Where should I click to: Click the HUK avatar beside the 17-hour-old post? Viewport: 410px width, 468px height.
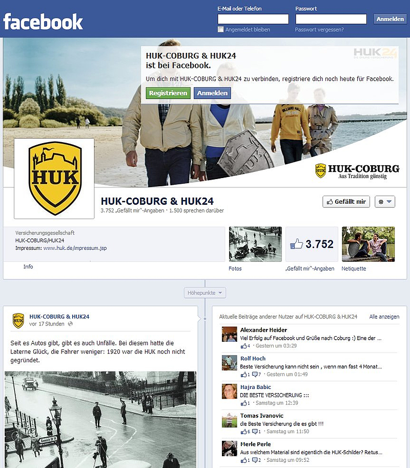18,320
